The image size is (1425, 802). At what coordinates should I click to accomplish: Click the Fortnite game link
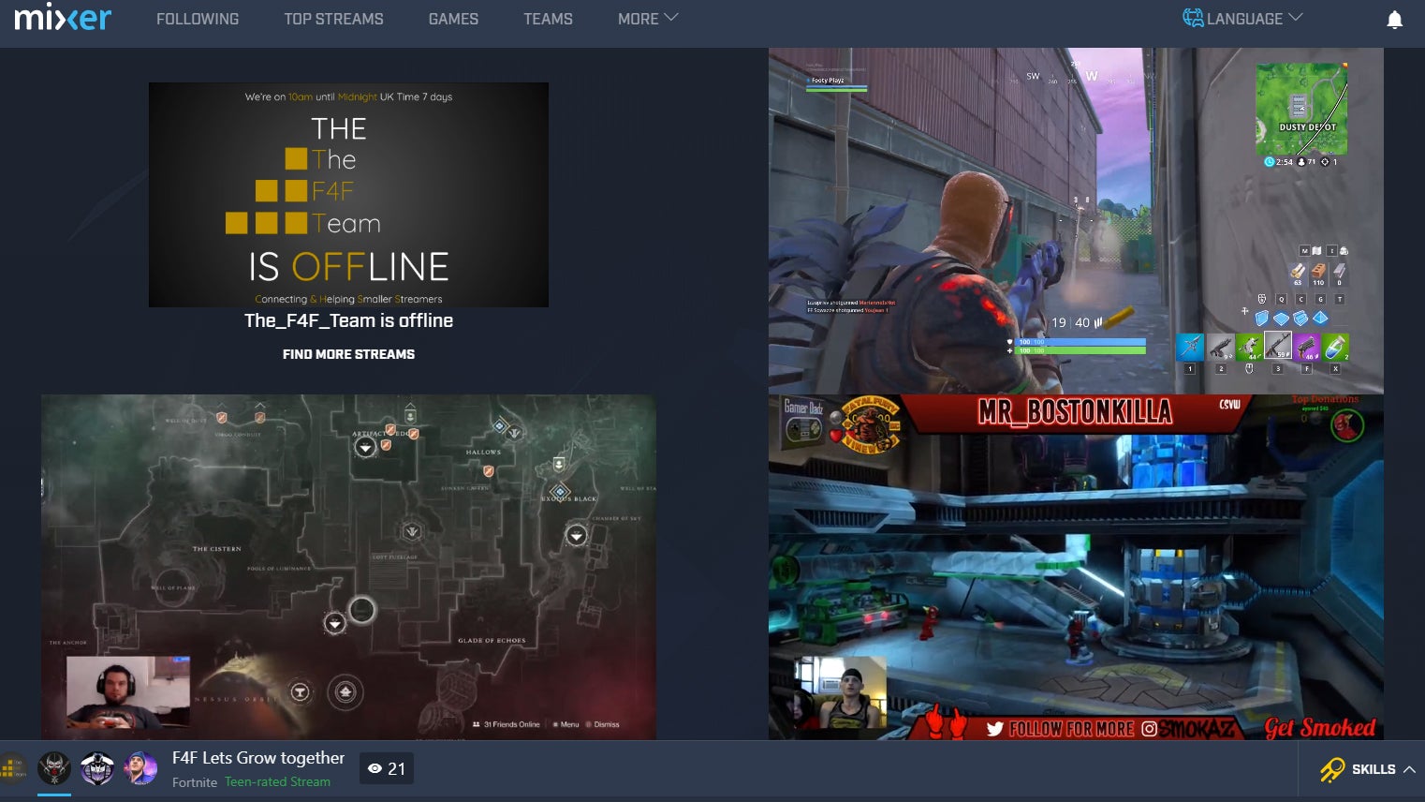point(195,782)
